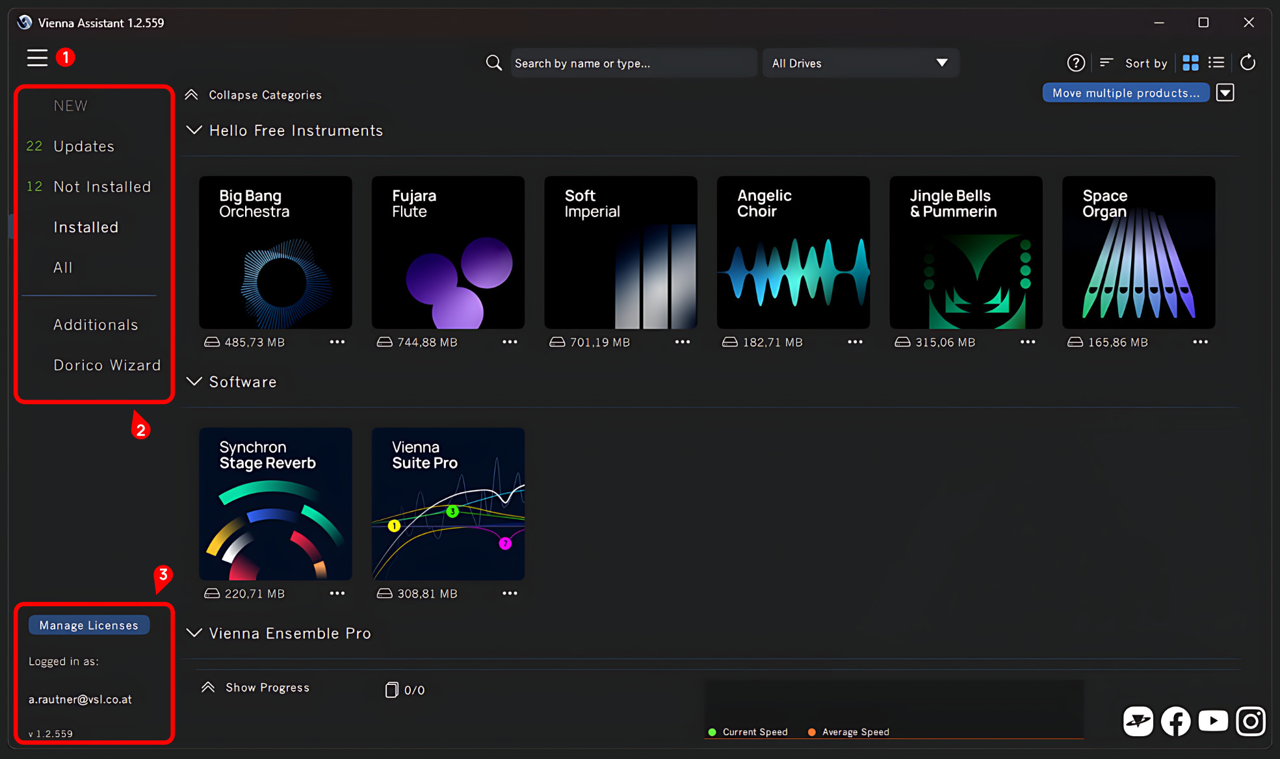Click the search magnifier icon
This screenshot has height=759, width=1280.
pos(494,63)
